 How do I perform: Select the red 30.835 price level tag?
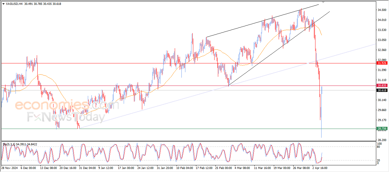pyautogui.click(x=382, y=86)
